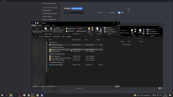Go back in the Downloads window
173x97 pixels.
click(x=33, y=37)
